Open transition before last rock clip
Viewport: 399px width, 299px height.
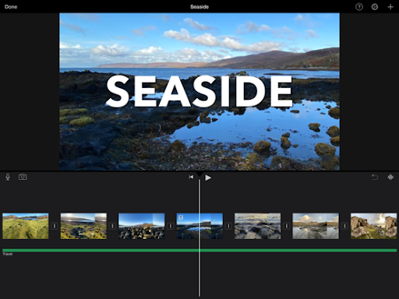[344, 226]
